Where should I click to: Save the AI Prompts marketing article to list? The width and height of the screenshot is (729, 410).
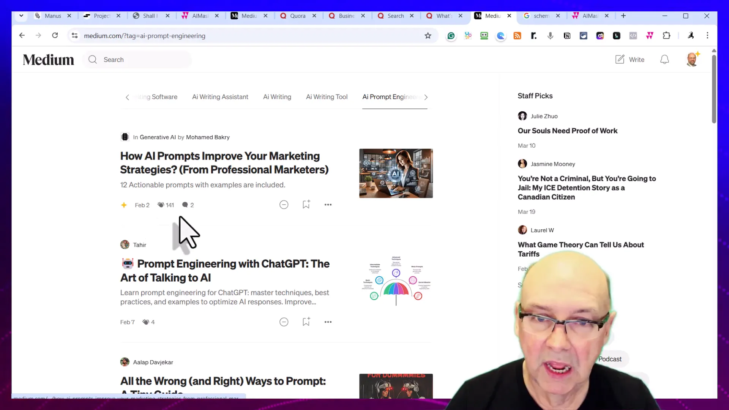pyautogui.click(x=306, y=205)
